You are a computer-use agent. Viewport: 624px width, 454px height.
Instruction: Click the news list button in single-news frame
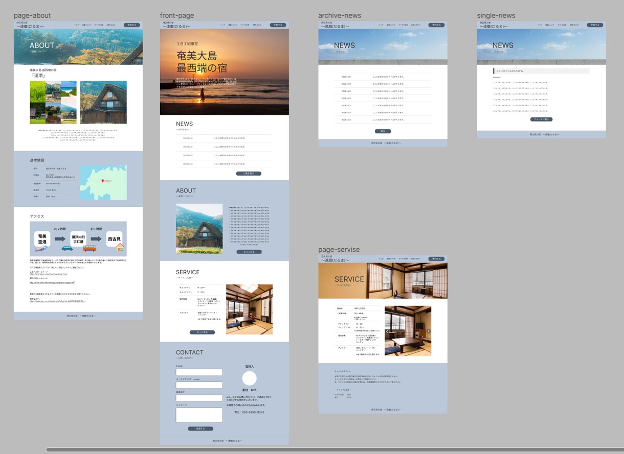pyautogui.click(x=541, y=119)
